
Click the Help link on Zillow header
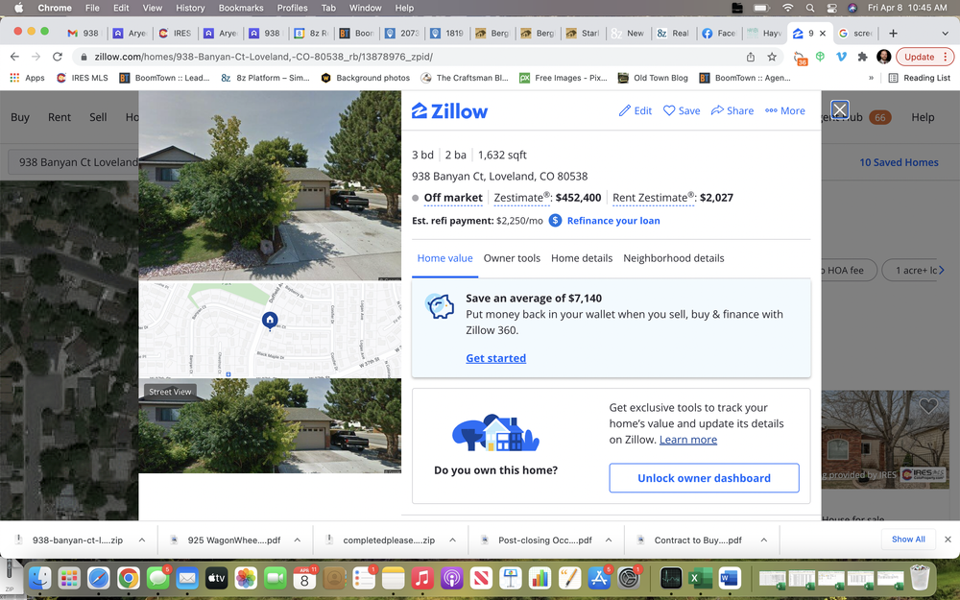923,117
